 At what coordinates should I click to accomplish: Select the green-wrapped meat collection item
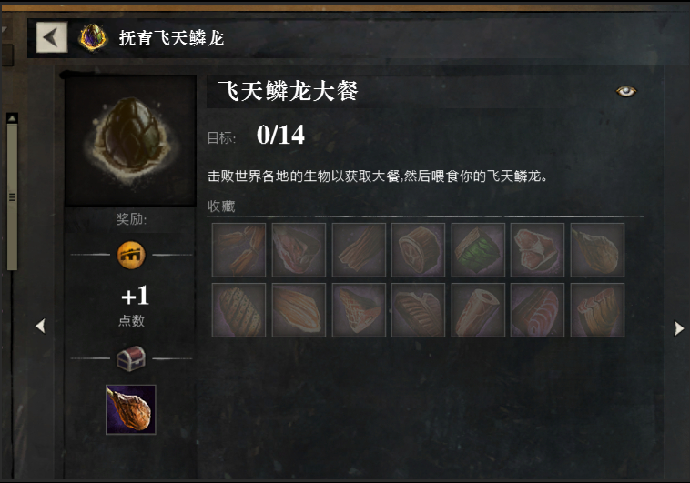pos(478,250)
